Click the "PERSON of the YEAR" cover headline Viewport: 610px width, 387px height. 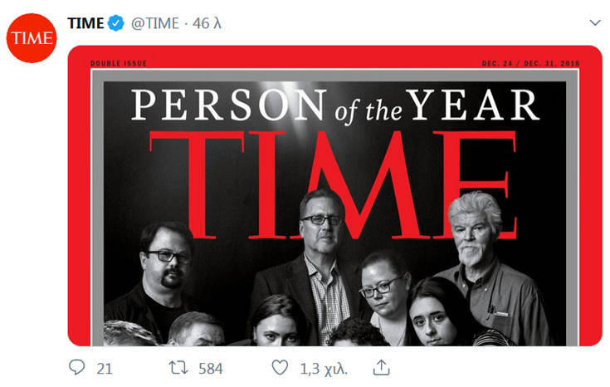tap(334, 106)
